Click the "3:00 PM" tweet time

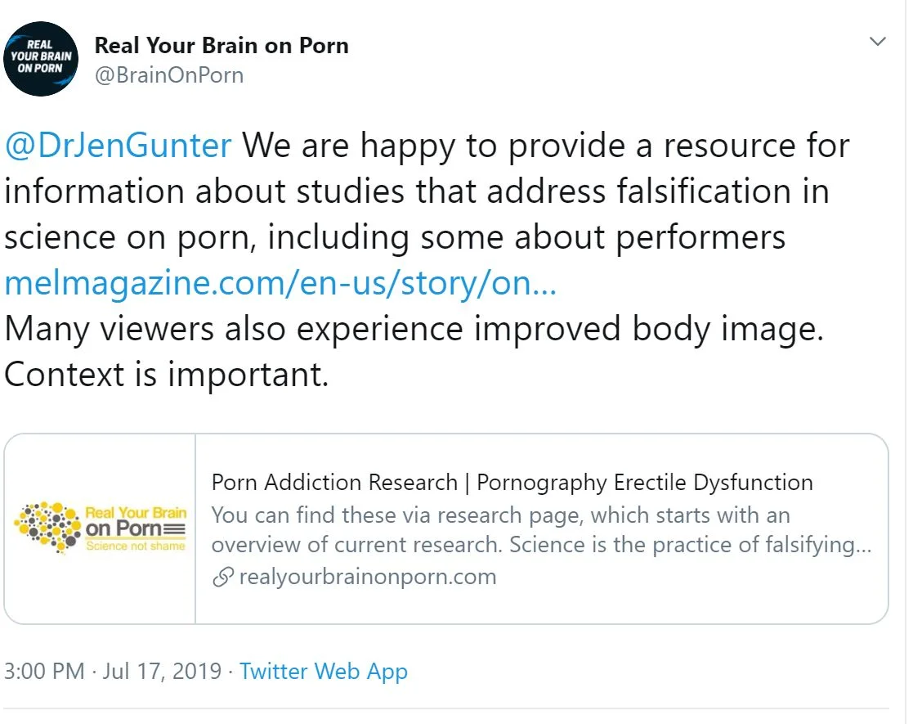(x=44, y=672)
